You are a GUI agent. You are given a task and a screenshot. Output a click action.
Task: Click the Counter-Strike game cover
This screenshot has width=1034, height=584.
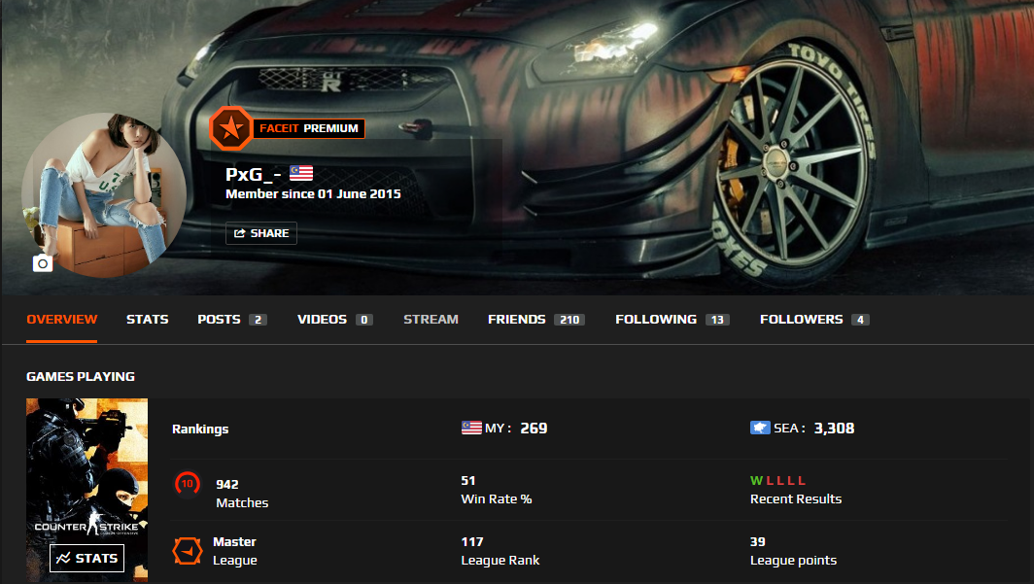pyautogui.click(x=87, y=489)
